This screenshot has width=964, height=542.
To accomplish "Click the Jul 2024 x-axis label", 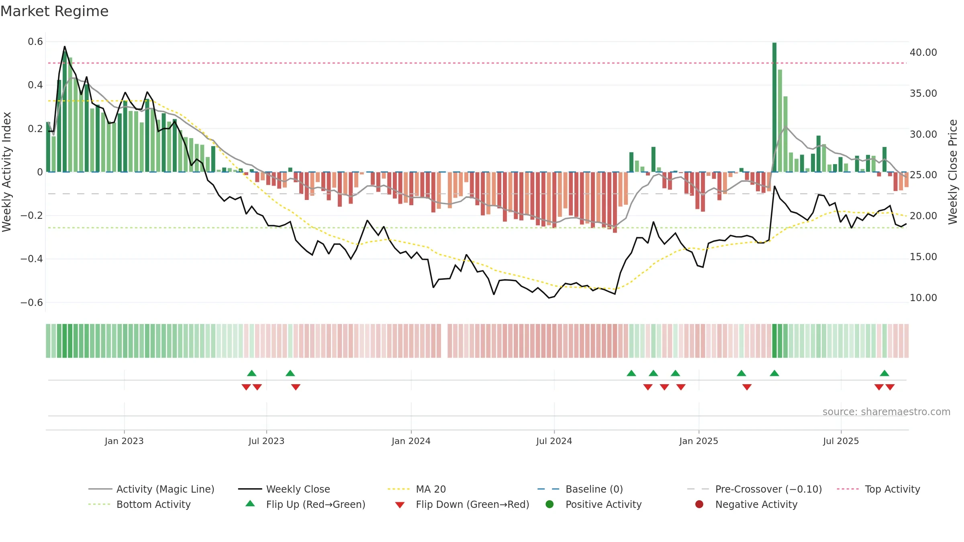I will tap(554, 441).
